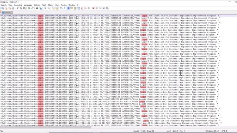Toggle Synchronize Vertical Scrolling

coord(53,8)
